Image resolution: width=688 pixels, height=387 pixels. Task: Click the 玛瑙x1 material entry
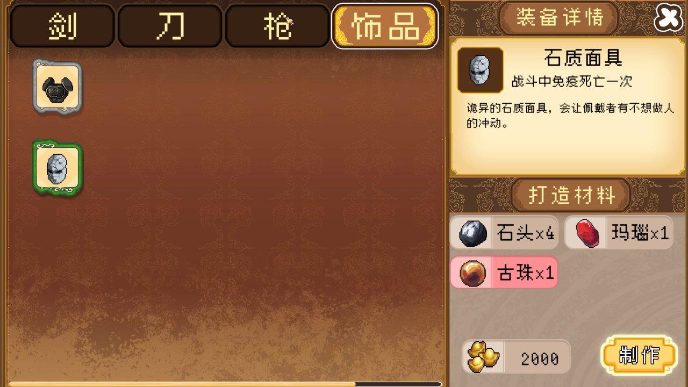(x=619, y=233)
